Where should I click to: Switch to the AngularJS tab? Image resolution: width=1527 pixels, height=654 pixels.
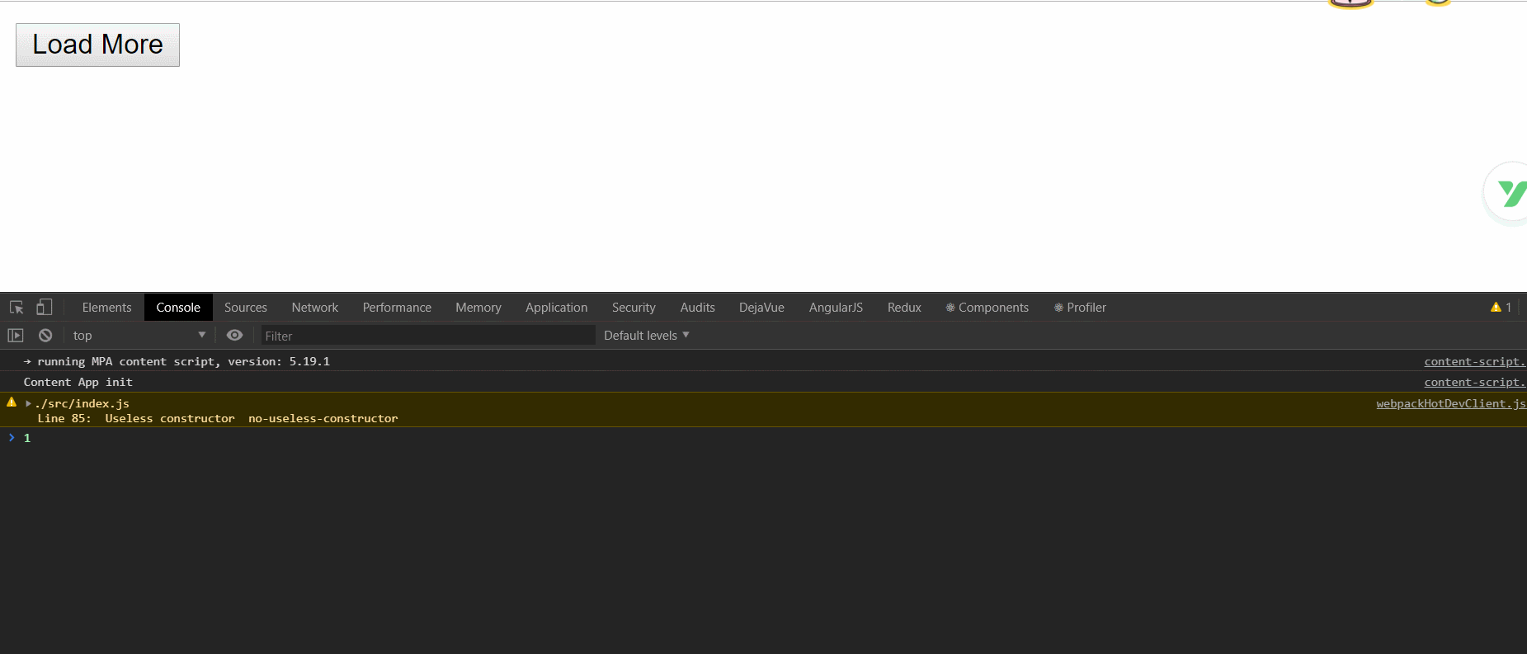(836, 308)
